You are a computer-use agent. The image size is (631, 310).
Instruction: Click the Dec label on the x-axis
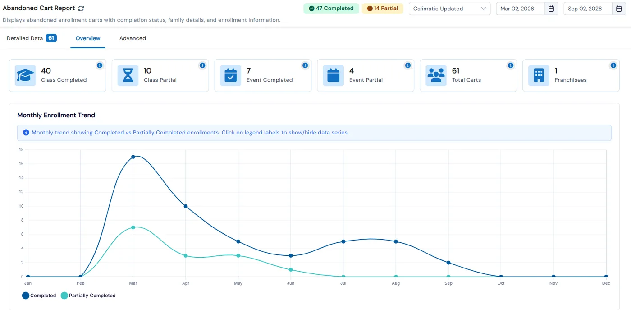pyautogui.click(x=606, y=283)
